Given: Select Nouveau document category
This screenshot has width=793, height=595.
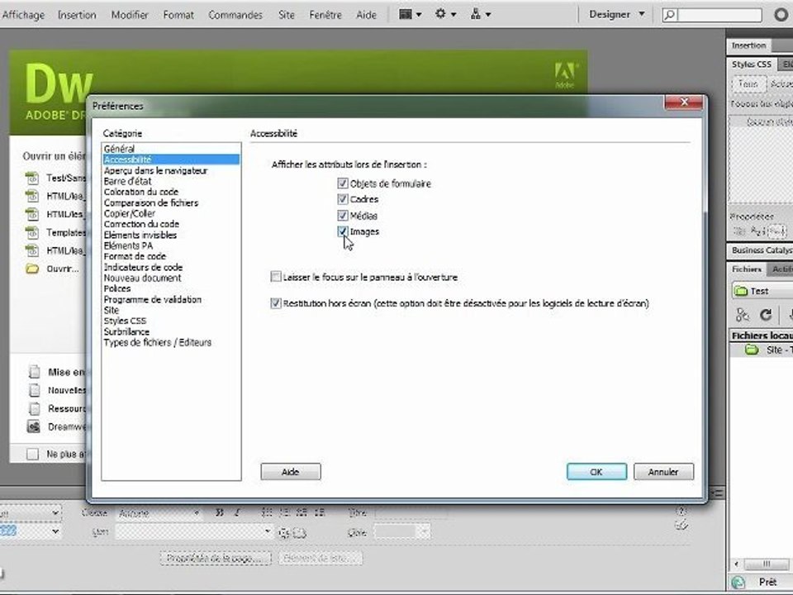Looking at the screenshot, I should [x=170, y=278].
